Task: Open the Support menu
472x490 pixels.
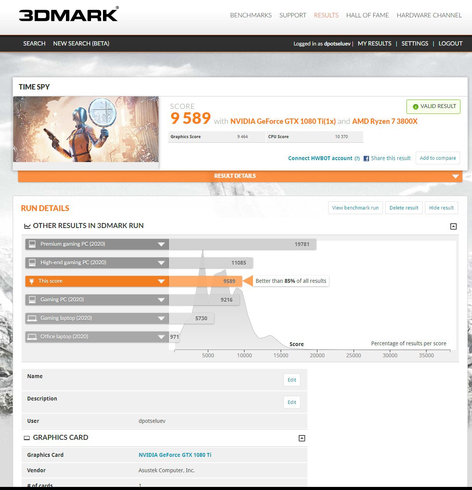Action: click(x=293, y=15)
